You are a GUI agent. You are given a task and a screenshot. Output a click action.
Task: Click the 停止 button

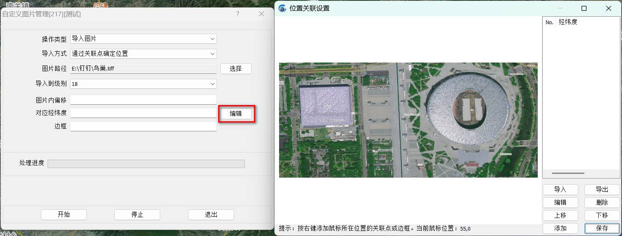(x=137, y=215)
